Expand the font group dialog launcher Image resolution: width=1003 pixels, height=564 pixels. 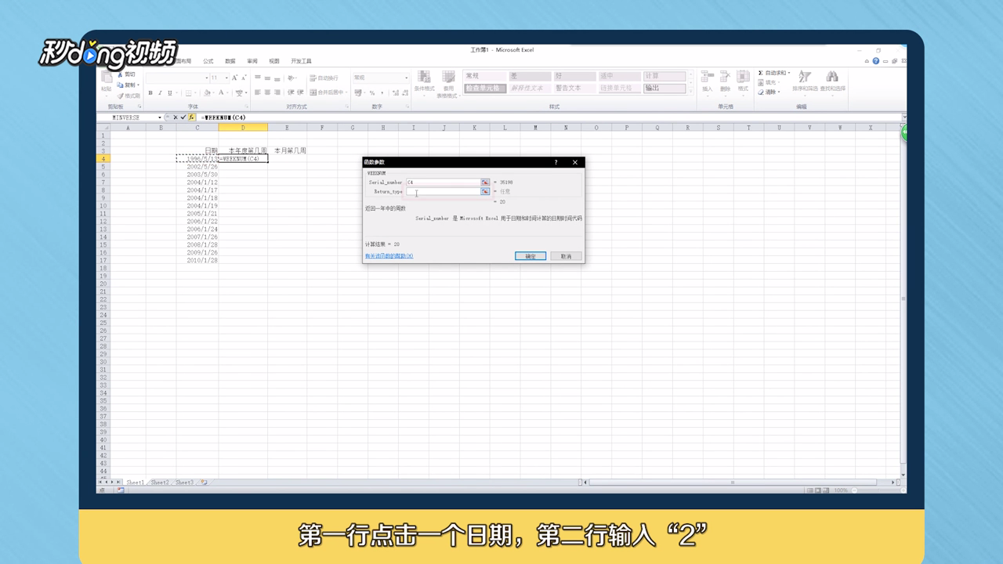coord(248,107)
